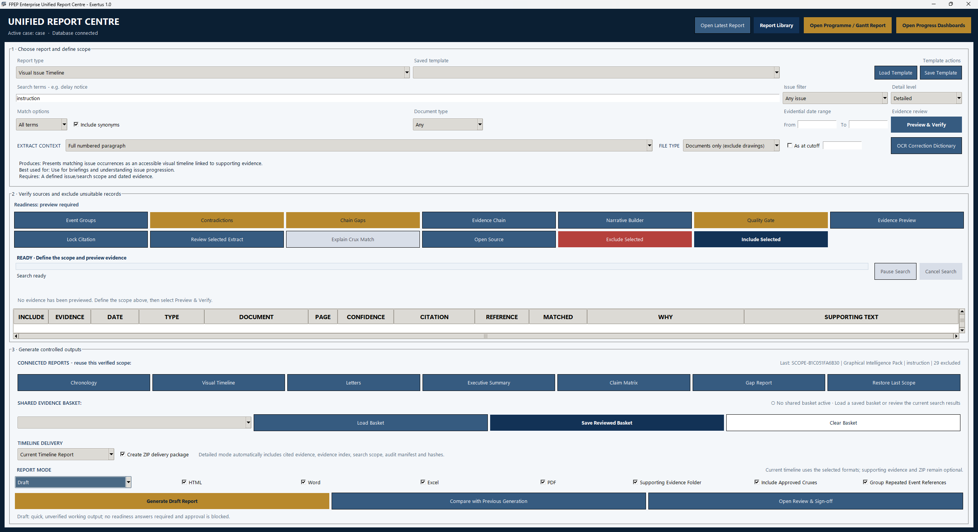Open Programme / Gantt Report
Viewport: 978px width, 532px height.
click(847, 25)
